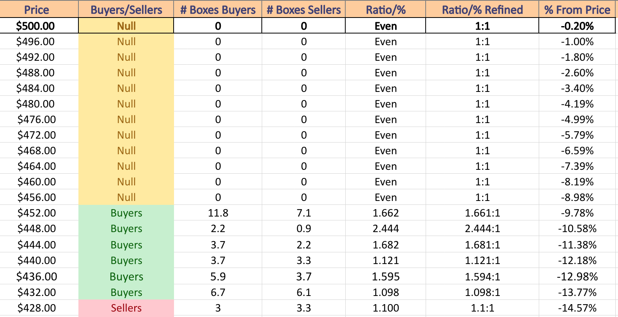Select the $476.00 price cell
Screen dimensions: 618x317
(x=39, y=119)
